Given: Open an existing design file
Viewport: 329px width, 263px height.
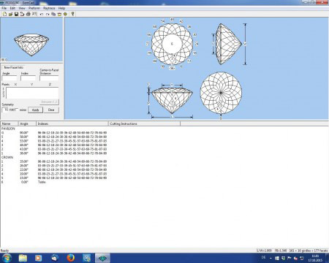Looking at the screenshot, I should coord(10,14).
